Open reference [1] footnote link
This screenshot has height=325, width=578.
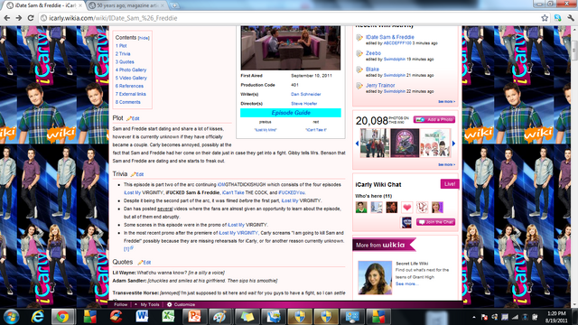[x=126, y=249]
